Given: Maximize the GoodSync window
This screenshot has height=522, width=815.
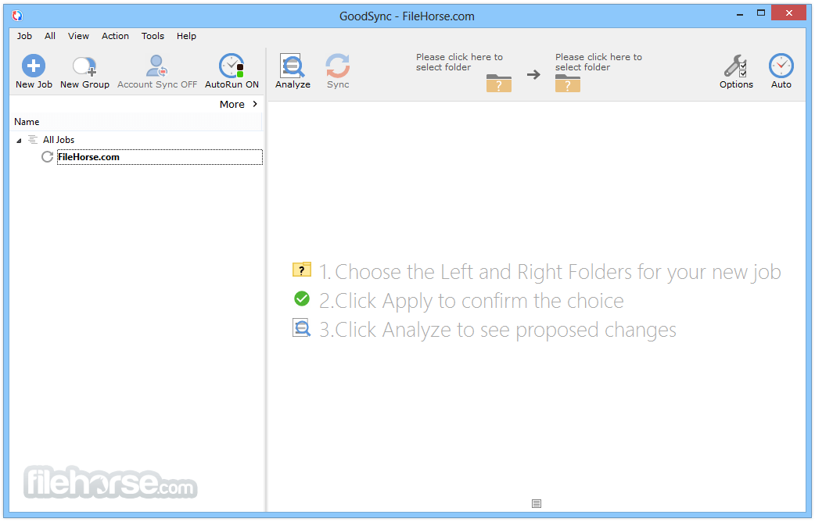Looking at the screenshot, I should pyautogui.click(x=760, y=13).
